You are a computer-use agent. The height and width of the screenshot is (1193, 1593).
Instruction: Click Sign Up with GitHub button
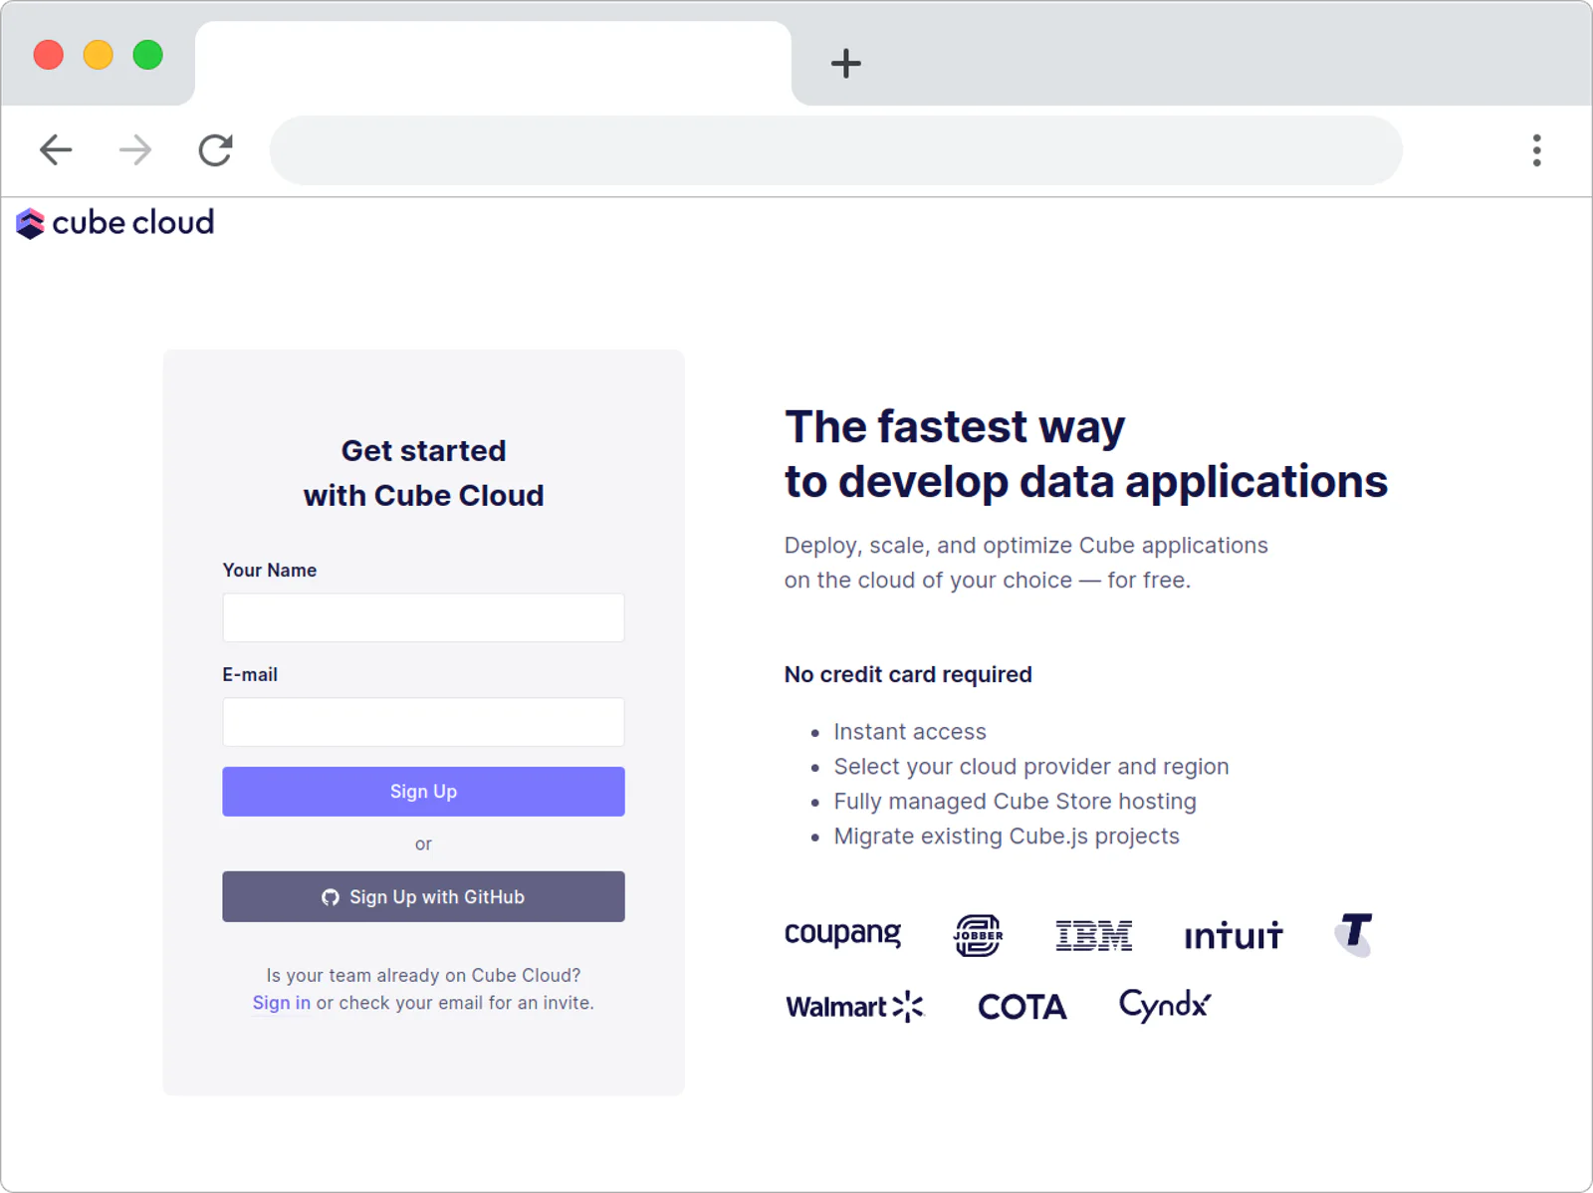tap(423, 896)
